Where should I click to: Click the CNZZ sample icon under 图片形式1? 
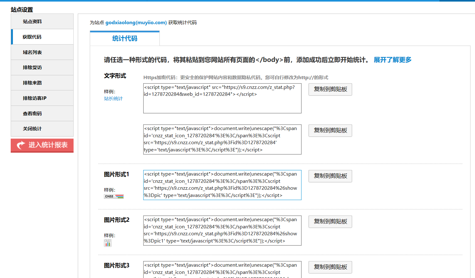pos(114,196)
